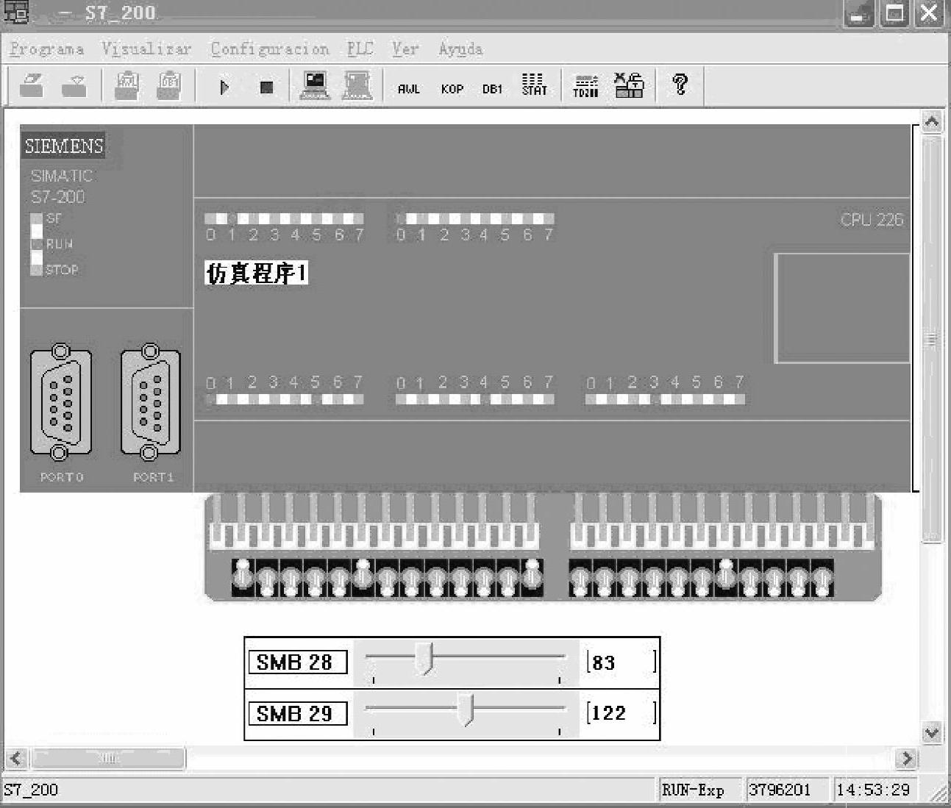Open the AWL program view
This screenshot has width=951, height=808.
click(408, 88)
